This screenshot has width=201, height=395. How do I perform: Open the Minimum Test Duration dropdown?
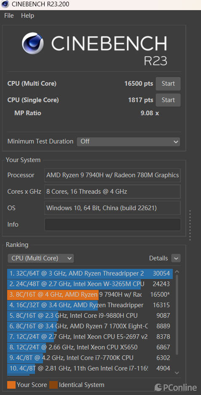[128, 141]
